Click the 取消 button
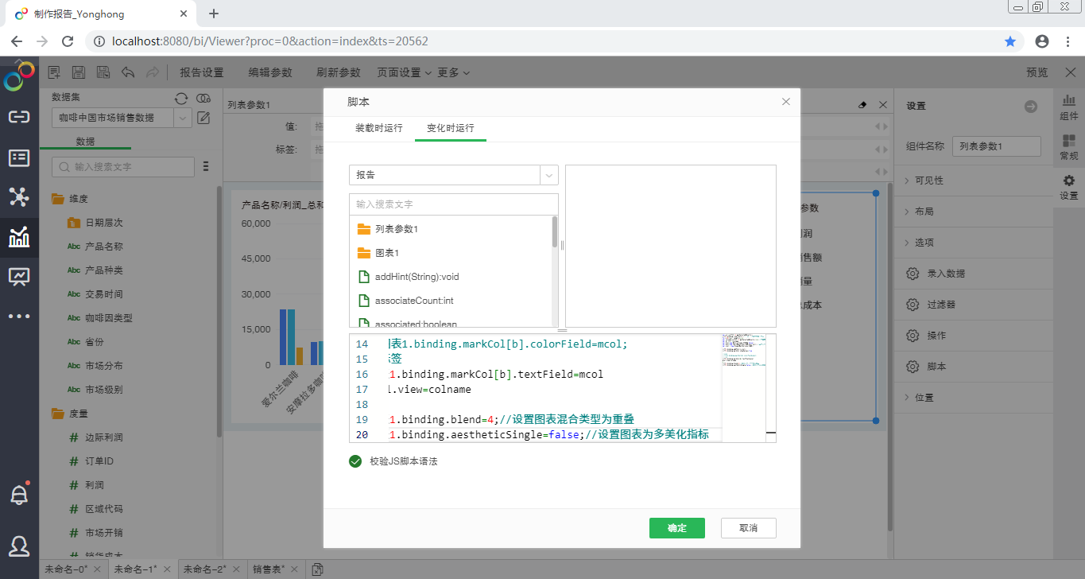Viewport: 1085px width, 579px height. 748,528
